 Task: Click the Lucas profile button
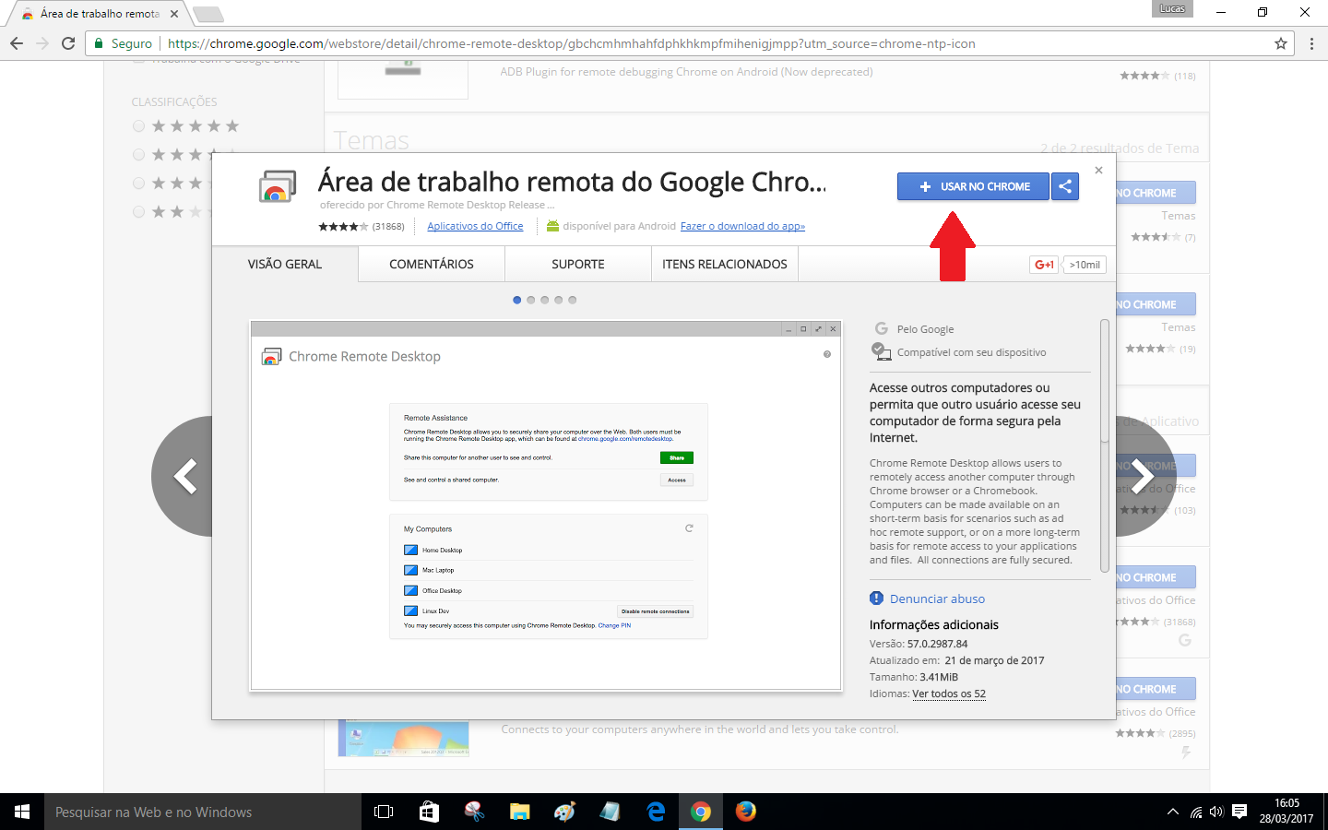pyautogui.click(x=1172, y=8)
